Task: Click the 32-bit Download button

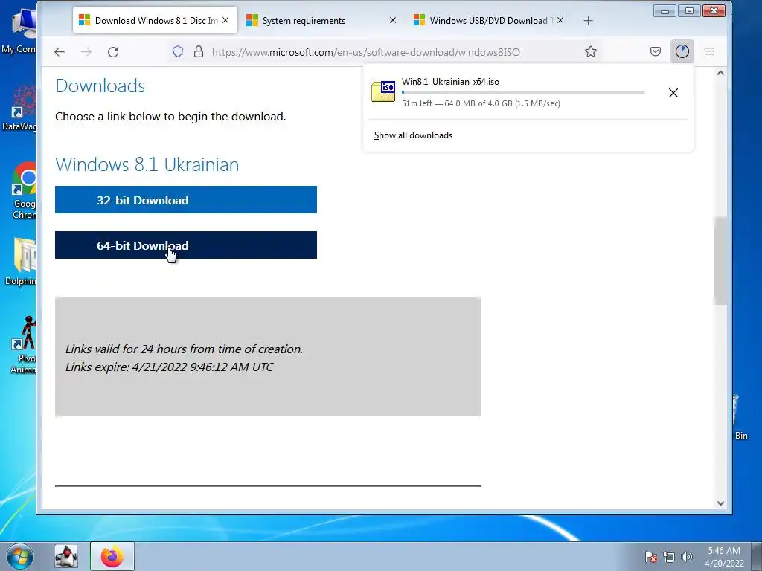Action: pos(185,199)
